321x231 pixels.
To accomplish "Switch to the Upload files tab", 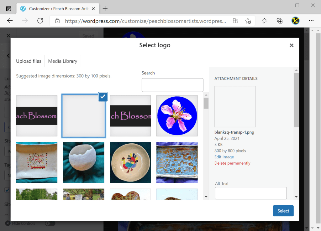I will pos(29,61).
